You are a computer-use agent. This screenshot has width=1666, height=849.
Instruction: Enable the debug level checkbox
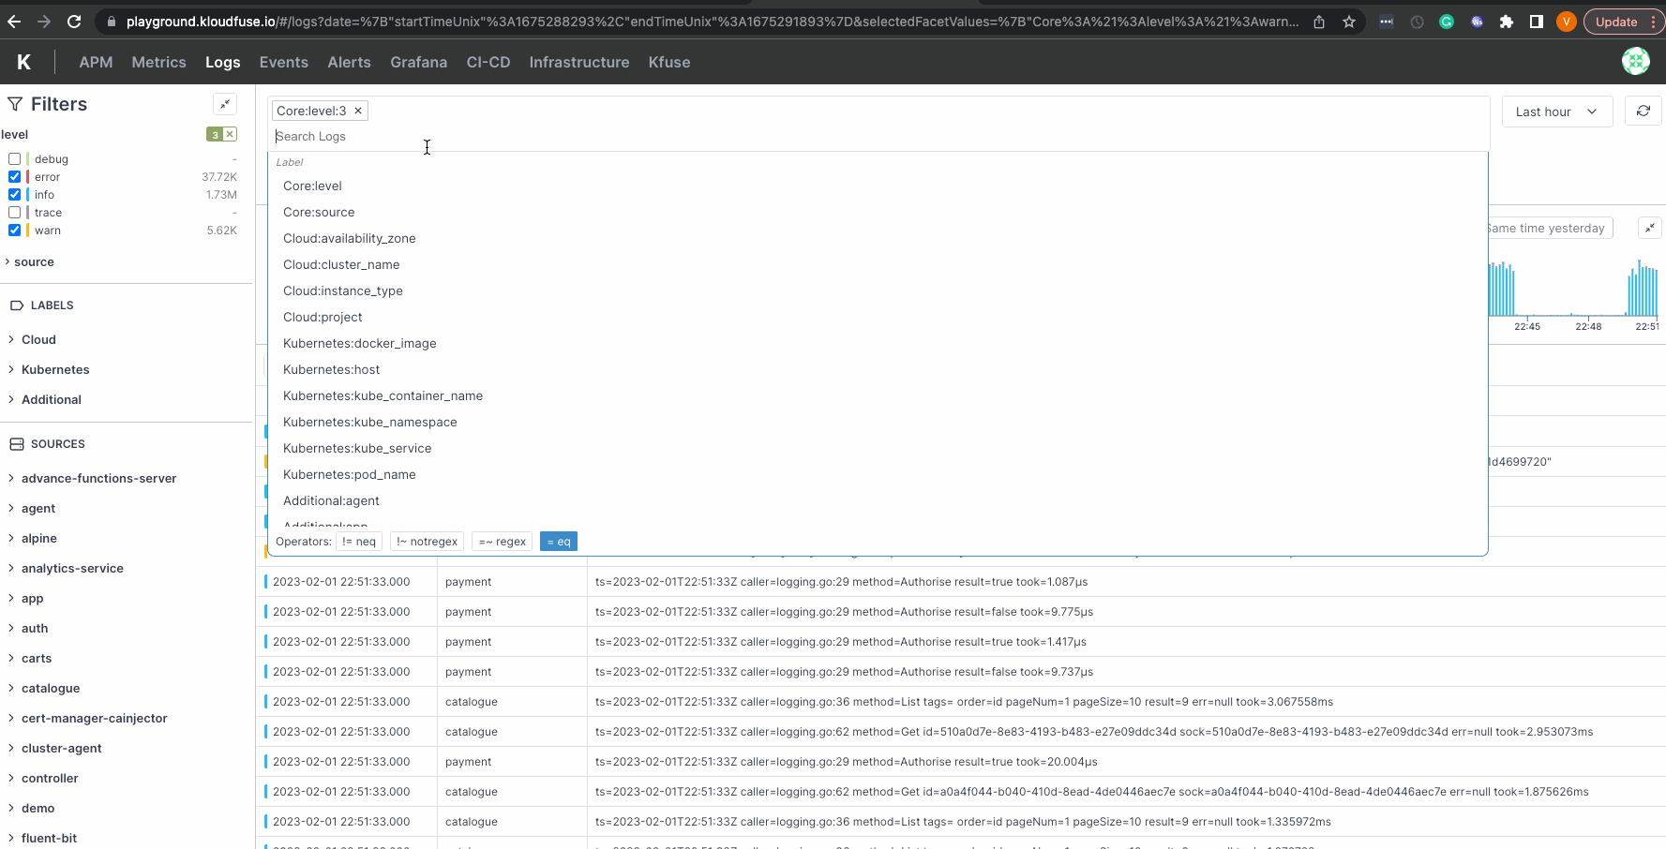[15, 159]
